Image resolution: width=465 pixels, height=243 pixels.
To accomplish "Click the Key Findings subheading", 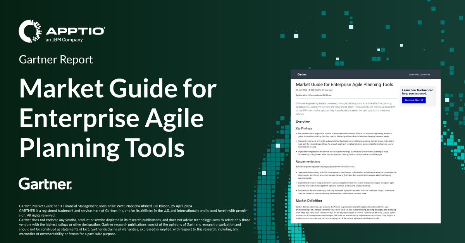I will 304,128.
